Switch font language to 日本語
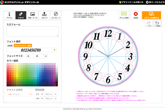This screenshot has height=110, width=165. click(x=10, y=45)
